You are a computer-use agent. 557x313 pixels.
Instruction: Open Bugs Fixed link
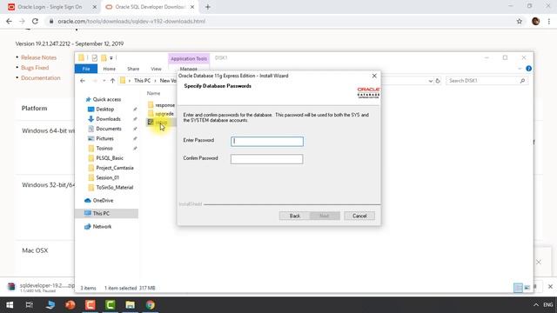click(35, 68)
